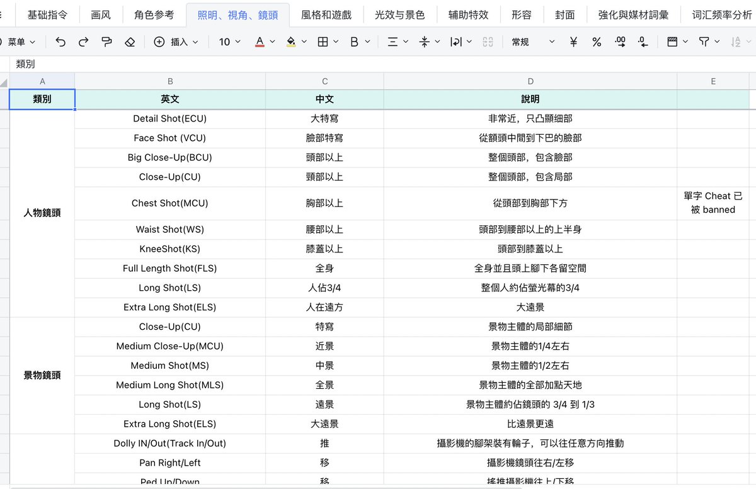Undo the last action
Image resolution: width=756 pixels, height=489 pixels.
(x=60, y=42)
